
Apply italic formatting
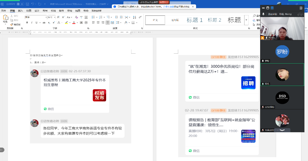[32, 22]
